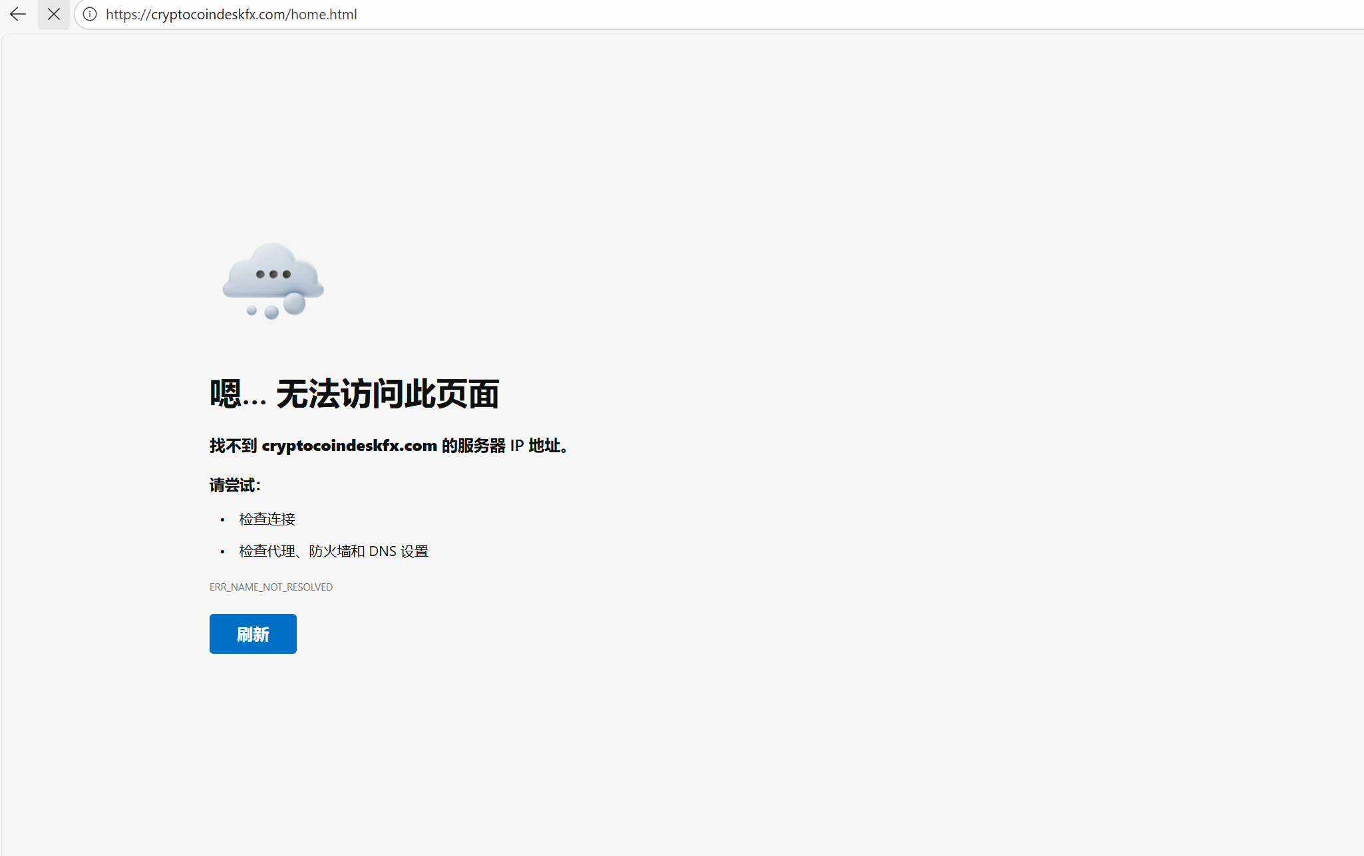This screenshot has width=1364, height=856.
Task: Click the largest bubble beneath the cloud
Action: [294, 304]
